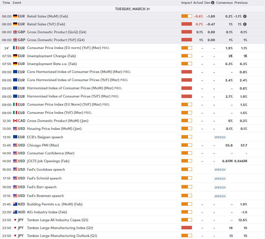The width and height of the screenshot is (265, 239).
Task: Open Fed's Goolsbee speech event
Action: (x=46, y=170)
